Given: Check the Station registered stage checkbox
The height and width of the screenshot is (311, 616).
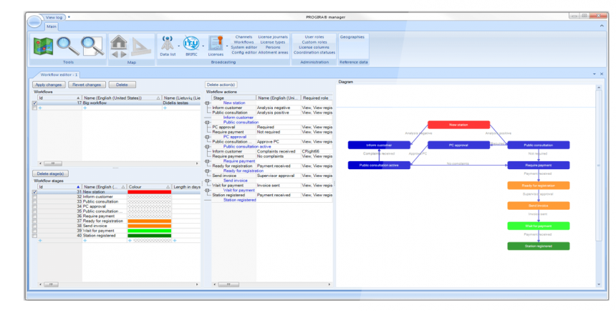Looking at the screenshot, I should 35,236.
